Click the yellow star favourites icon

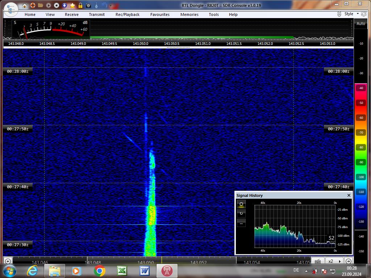coord(72,5)
